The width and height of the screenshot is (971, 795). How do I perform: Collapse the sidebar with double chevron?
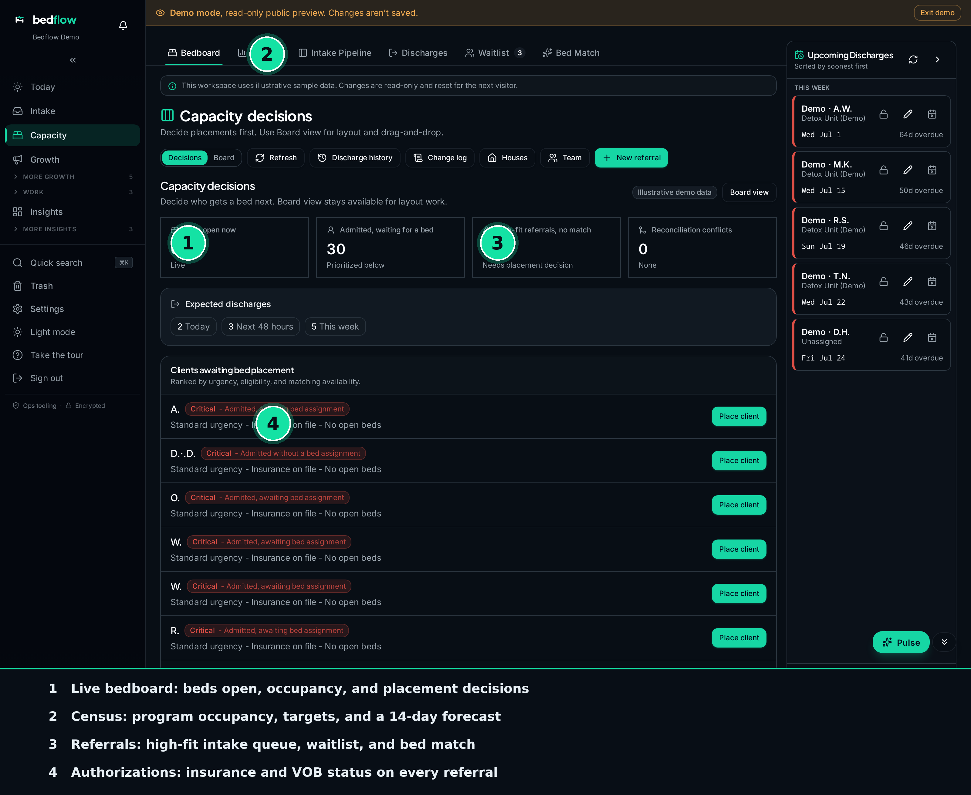pyautogui.click(x=73, y=60)
